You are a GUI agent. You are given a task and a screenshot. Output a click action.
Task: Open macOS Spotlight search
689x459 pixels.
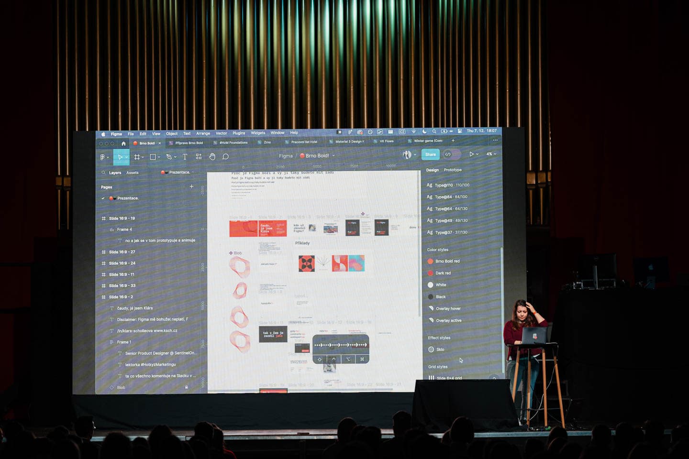point(434,131)
